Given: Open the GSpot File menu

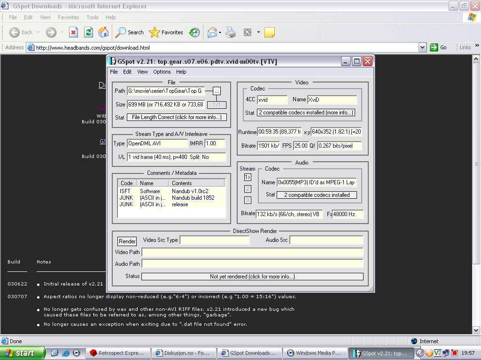Looking at the screenshot, I should [x=114, y=72].
